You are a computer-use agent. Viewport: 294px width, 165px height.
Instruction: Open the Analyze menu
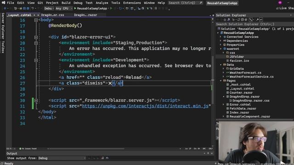pyautogui.click(x=102, y=3)
